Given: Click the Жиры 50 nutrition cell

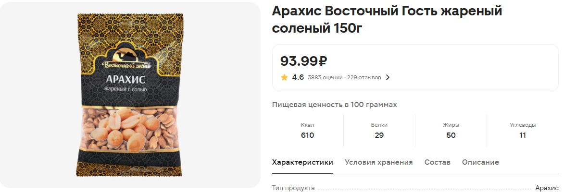Looking at the screenshot, I should pos(451,131).
